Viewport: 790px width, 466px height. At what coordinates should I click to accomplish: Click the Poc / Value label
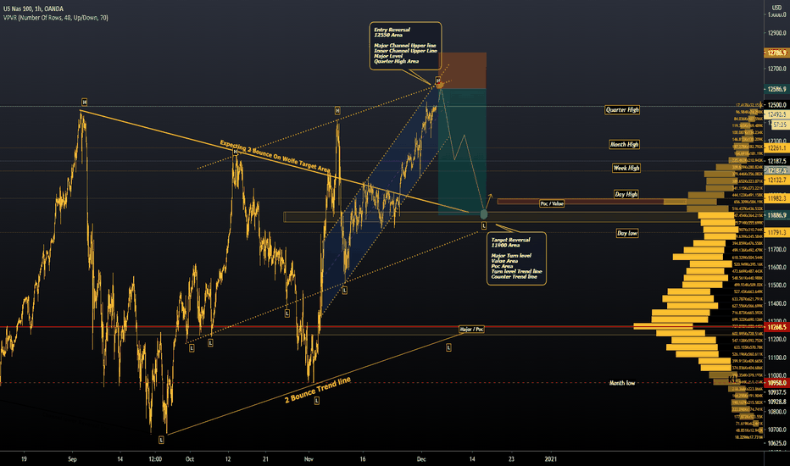tap(552, 203)
